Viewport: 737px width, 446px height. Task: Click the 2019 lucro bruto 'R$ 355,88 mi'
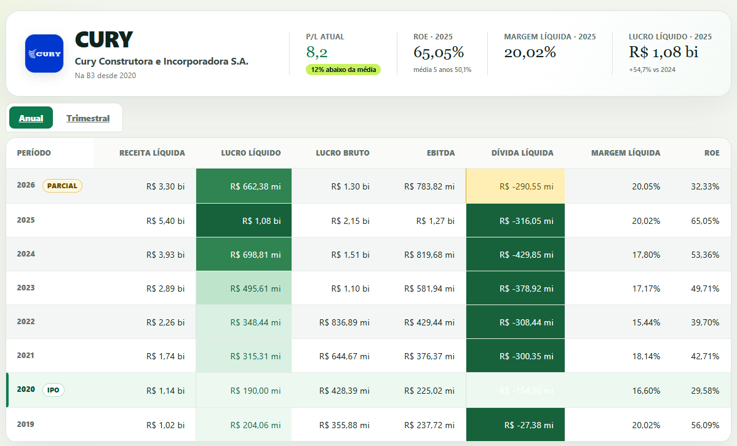[x=344, y=425]
